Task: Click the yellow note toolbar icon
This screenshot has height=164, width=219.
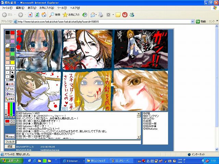Action: coord(118,15)
